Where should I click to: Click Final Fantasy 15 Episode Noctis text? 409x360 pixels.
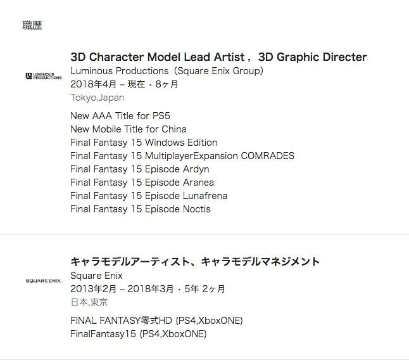pyautogui.click(x=141, y=209)
